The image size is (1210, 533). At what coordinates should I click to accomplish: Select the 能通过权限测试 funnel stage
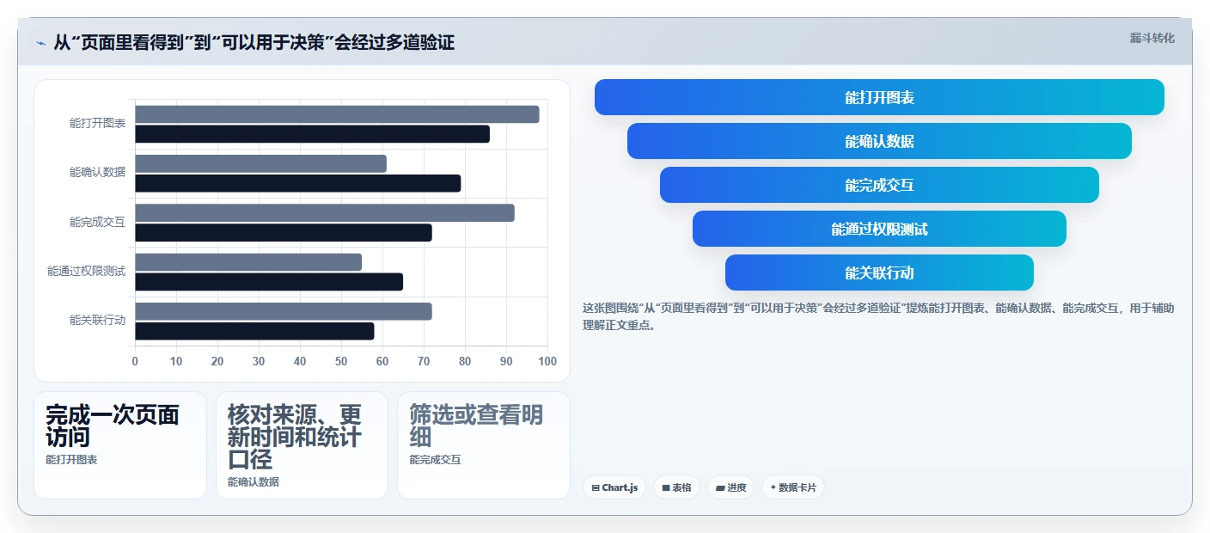pyautogui.click(x=879, y=229)
